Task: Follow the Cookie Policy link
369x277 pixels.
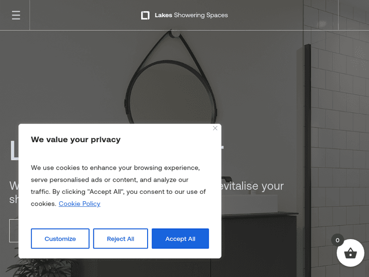Action: 79,204
